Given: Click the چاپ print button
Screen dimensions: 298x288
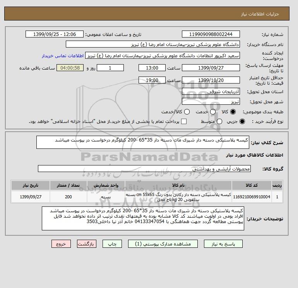Looking at the screenshot, I should pos(112,244).
